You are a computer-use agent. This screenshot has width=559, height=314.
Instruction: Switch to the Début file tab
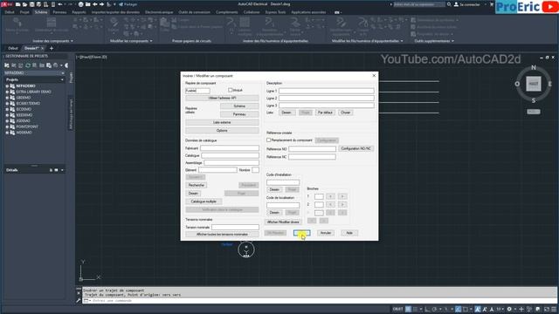(x=13, y=48)
